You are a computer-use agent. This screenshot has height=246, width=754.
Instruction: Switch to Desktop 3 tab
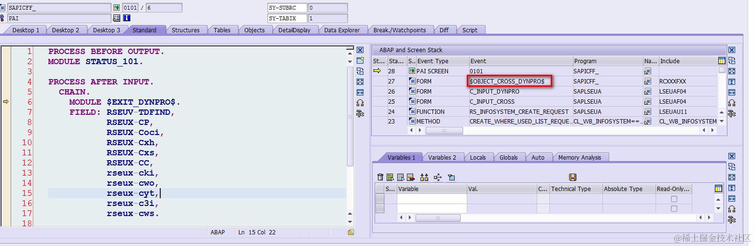107,30
